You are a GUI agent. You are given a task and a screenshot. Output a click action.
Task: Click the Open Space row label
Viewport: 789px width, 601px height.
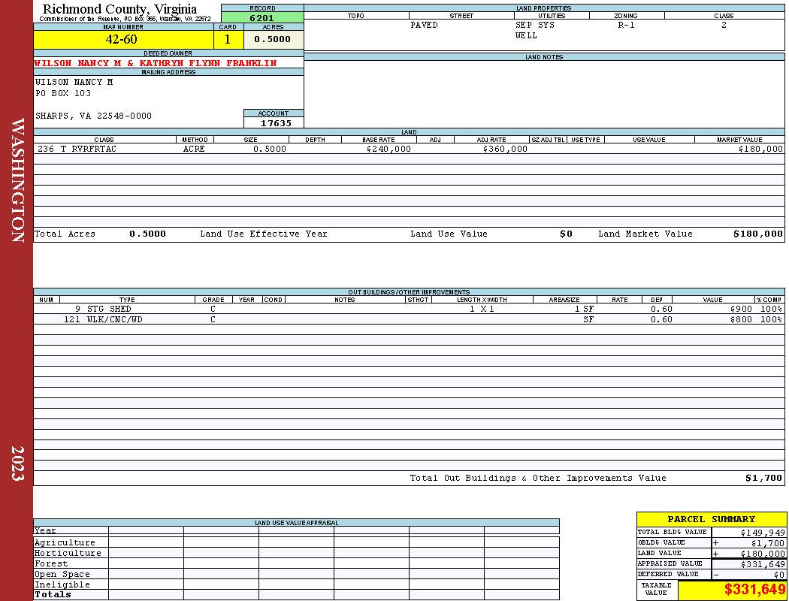[x=62, y=575]
